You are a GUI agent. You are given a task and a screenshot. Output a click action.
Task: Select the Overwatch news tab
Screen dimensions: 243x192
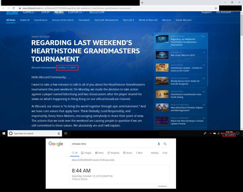click(x=84, y=20)
